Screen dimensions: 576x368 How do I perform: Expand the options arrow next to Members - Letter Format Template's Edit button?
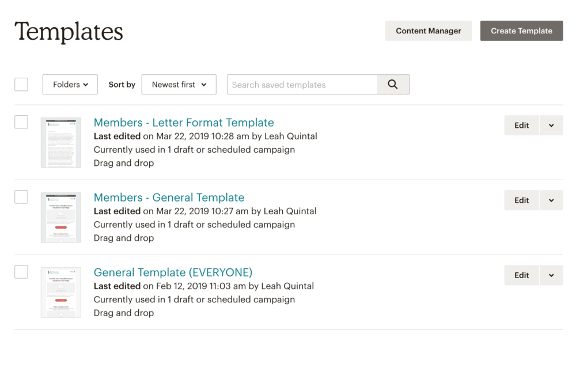coord(551,125)
